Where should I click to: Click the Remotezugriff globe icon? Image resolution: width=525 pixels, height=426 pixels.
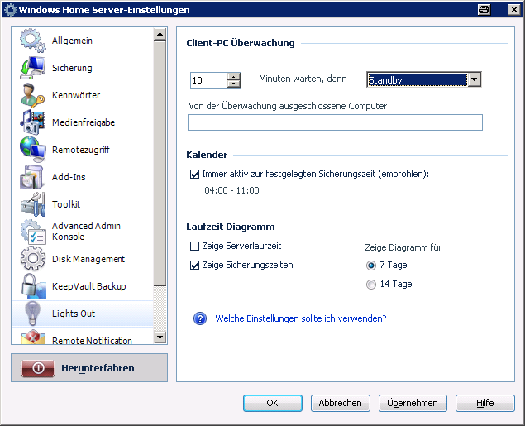coord(32,150)
